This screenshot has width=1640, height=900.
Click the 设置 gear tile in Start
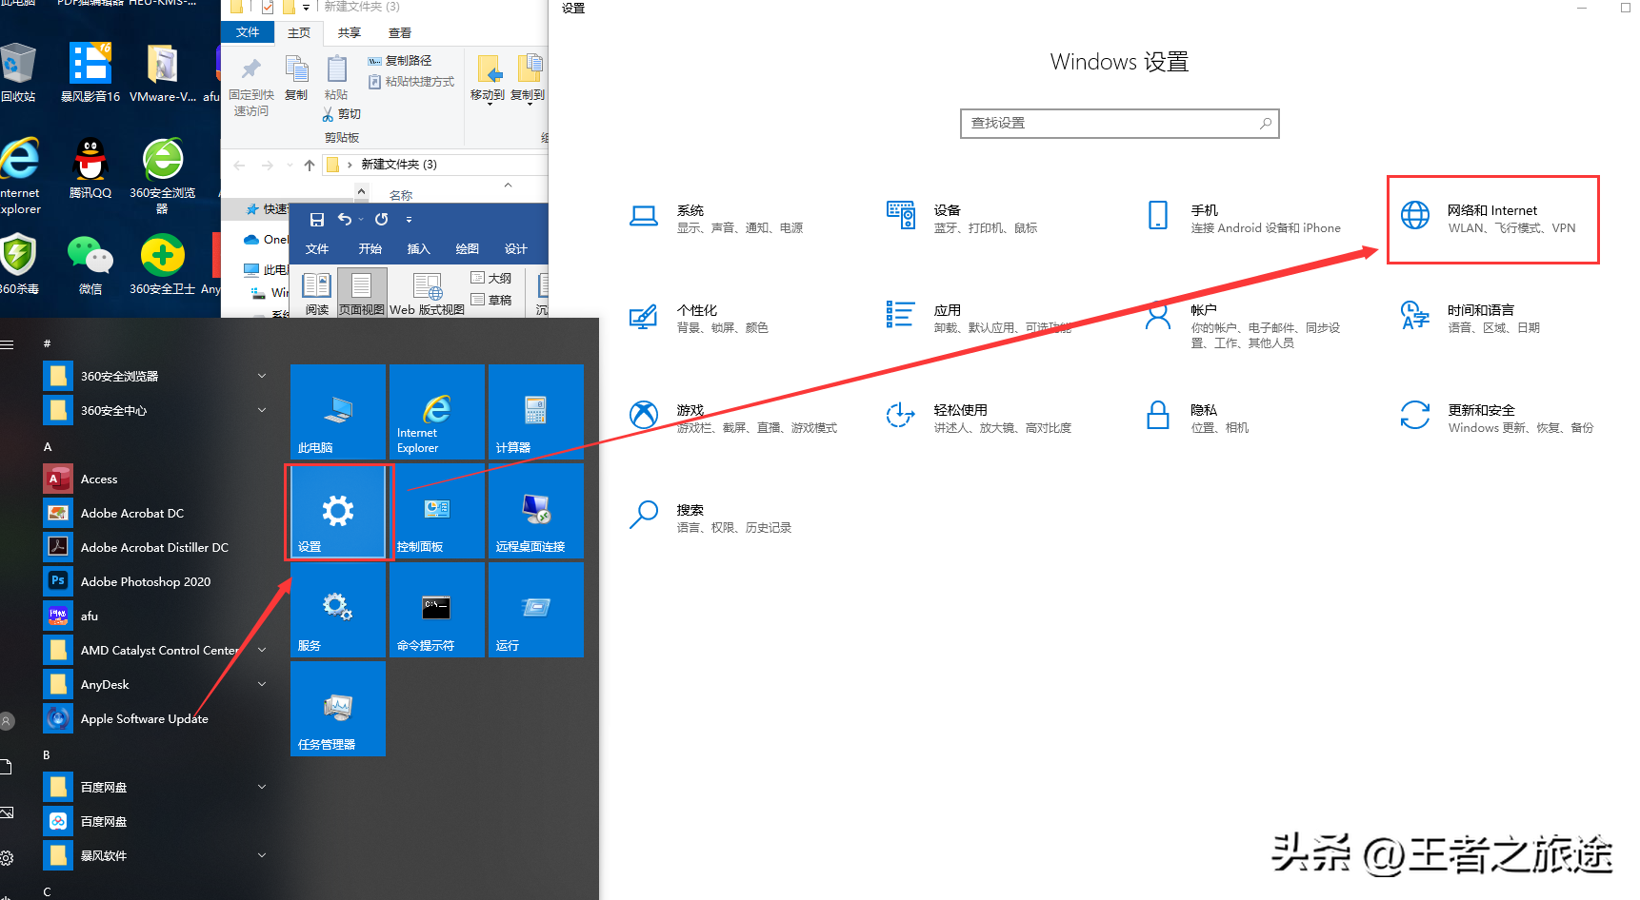click(x=338, y=511)
